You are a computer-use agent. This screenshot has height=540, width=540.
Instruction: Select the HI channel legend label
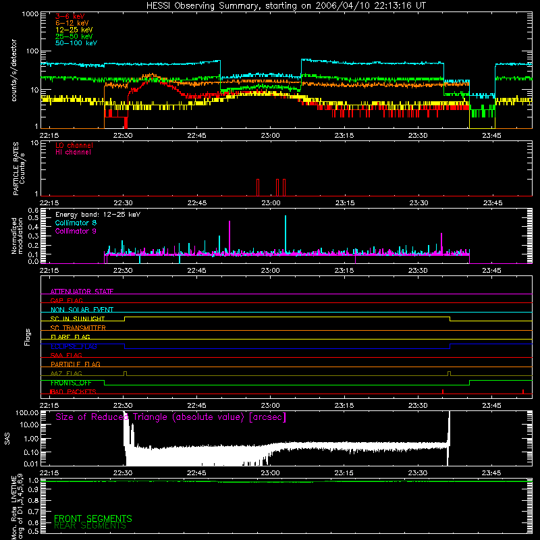73,153
